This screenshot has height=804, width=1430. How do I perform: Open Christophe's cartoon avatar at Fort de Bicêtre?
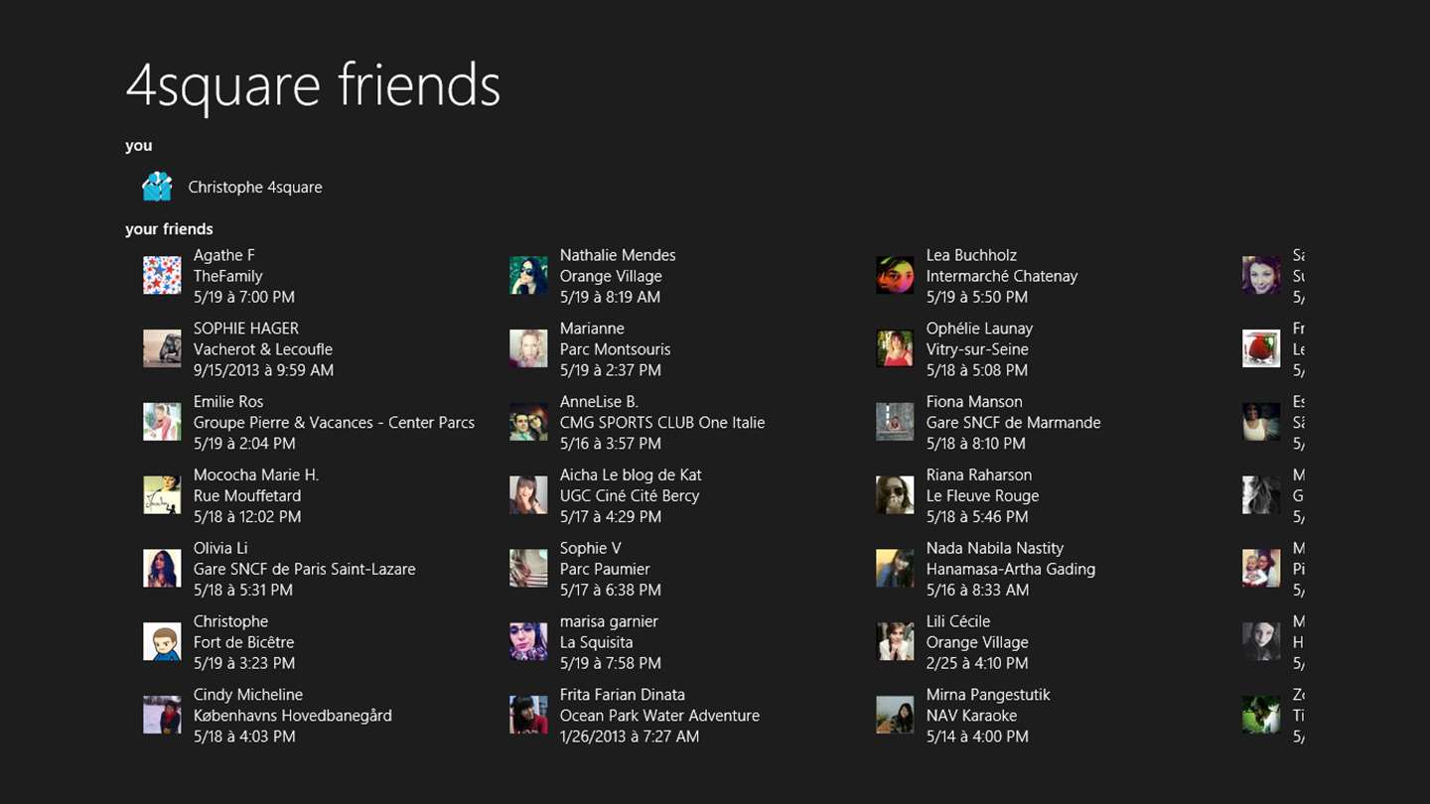coord(162,642)
